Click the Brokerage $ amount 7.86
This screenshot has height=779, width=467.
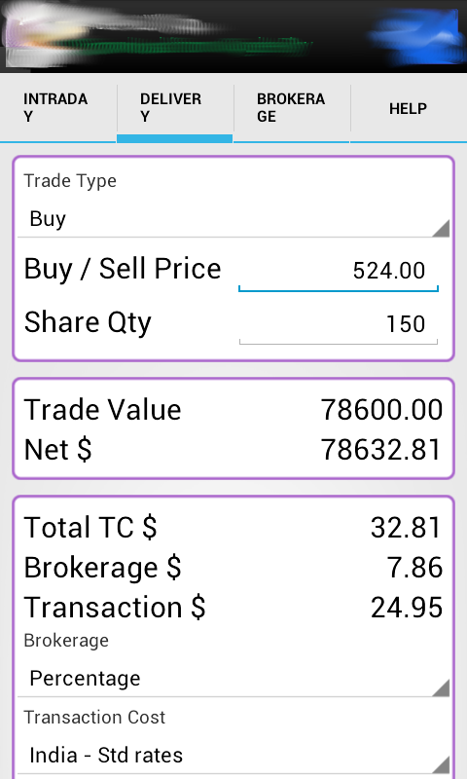[414, 568]
